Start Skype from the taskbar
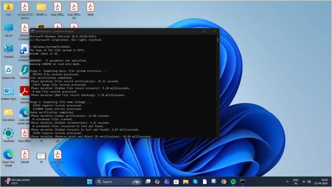This screenshot has width=332, height=187. 195,181
